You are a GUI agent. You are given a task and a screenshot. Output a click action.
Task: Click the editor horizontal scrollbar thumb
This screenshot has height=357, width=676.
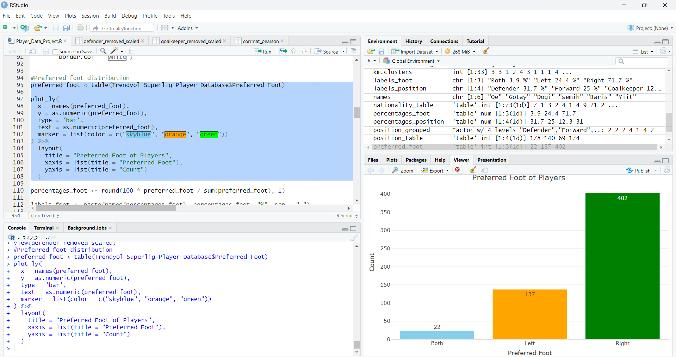(106, 208)
